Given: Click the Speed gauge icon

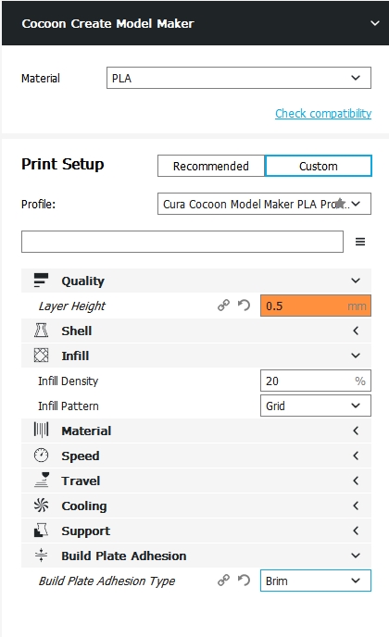Looking at the screenshot, I should coord(41,456).
